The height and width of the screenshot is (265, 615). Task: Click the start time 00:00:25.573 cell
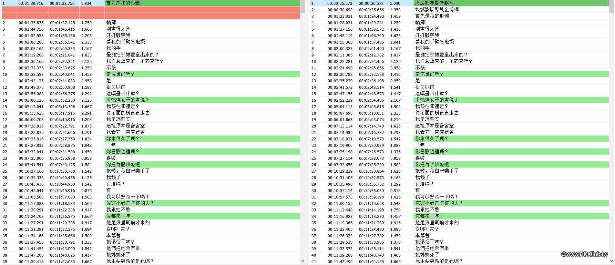(341, 3)
